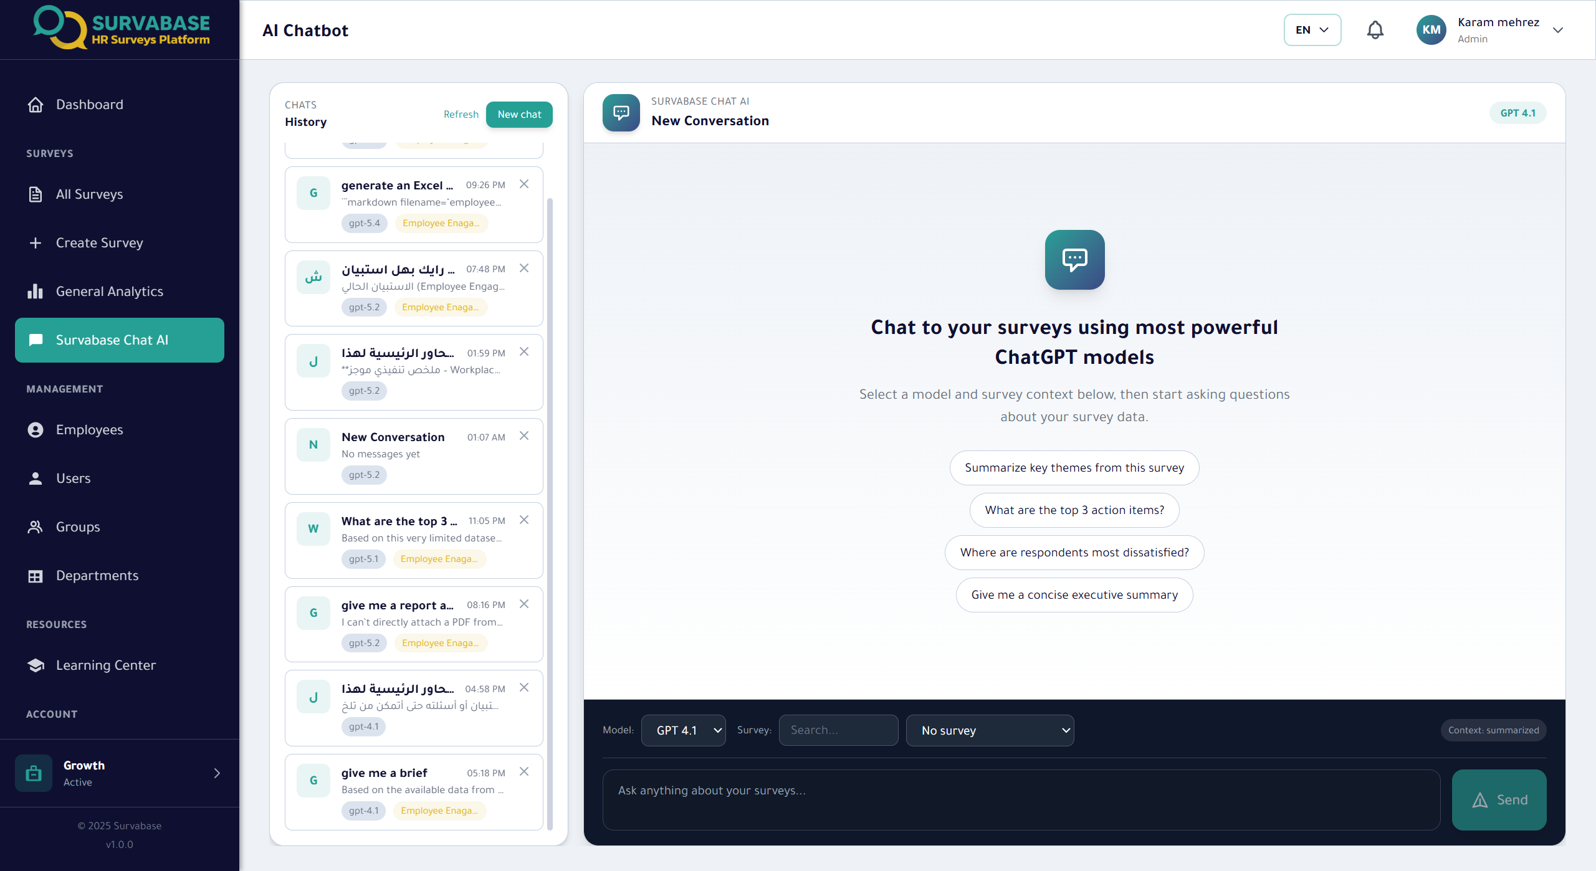Click the chat history scrollbar
Screen dimensions: 1596x871
[x=550, y=514]
